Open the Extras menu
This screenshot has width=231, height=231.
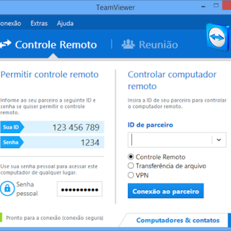click(39, 24)
